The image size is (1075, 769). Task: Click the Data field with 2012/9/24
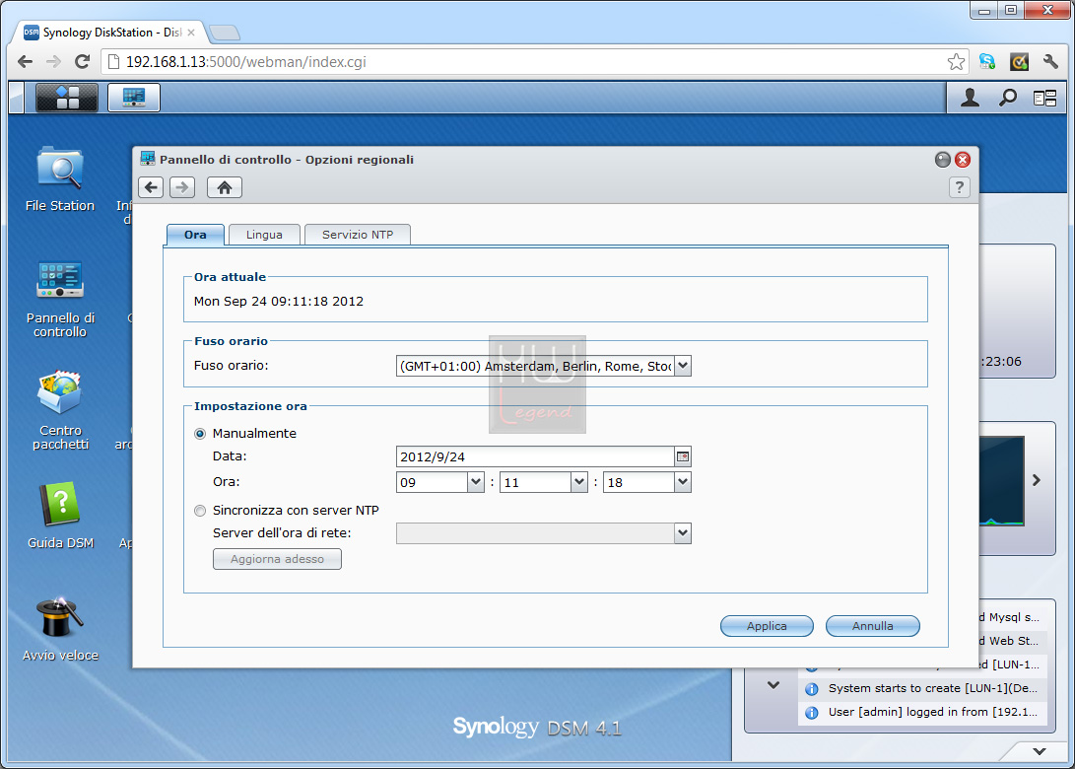point(535,456)
